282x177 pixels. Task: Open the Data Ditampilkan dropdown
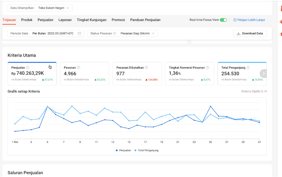tap(40, 8)
